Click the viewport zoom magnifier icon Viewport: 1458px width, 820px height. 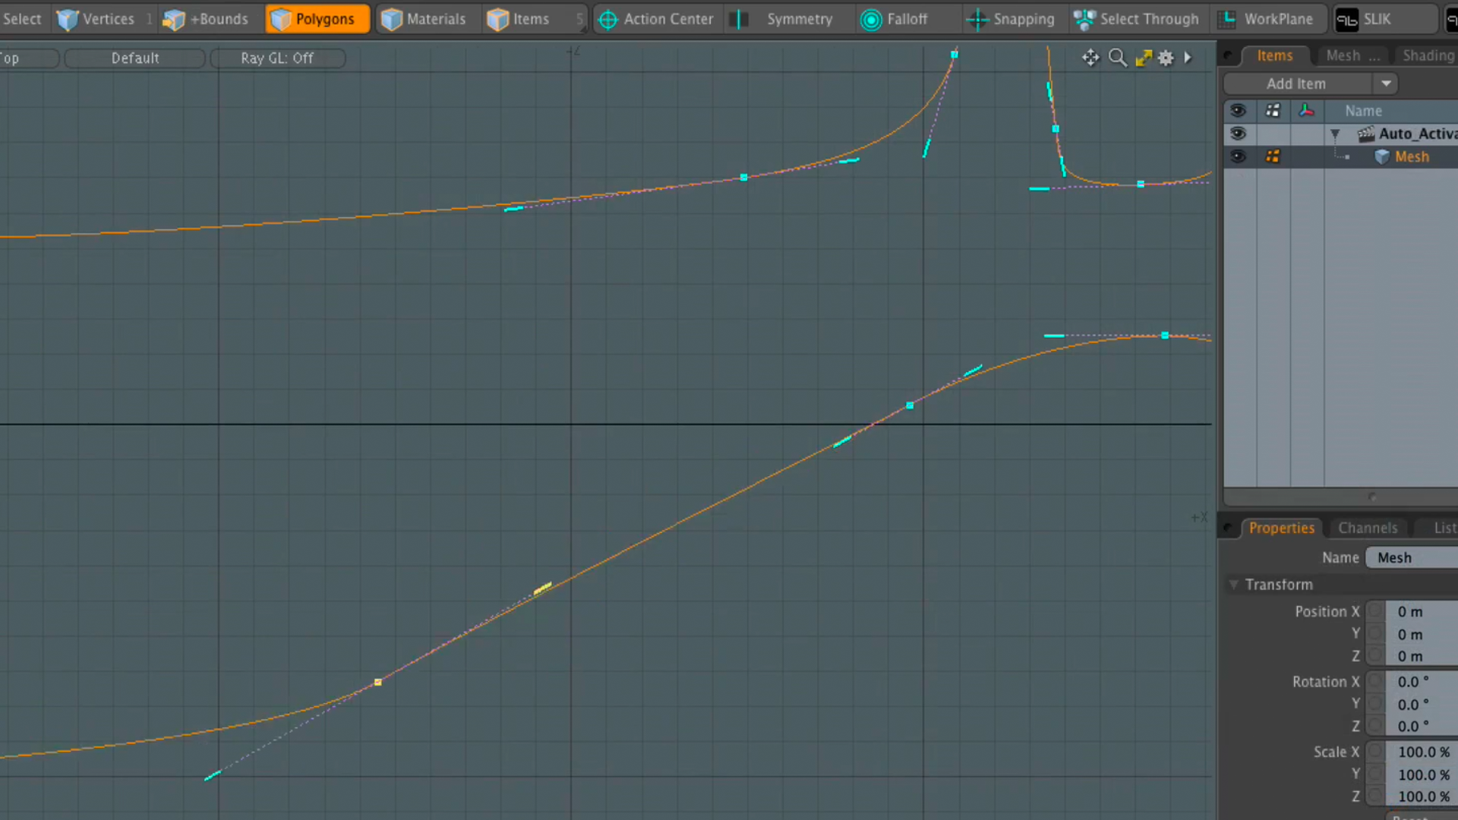pyautogui.click(x=1117, y=57)
